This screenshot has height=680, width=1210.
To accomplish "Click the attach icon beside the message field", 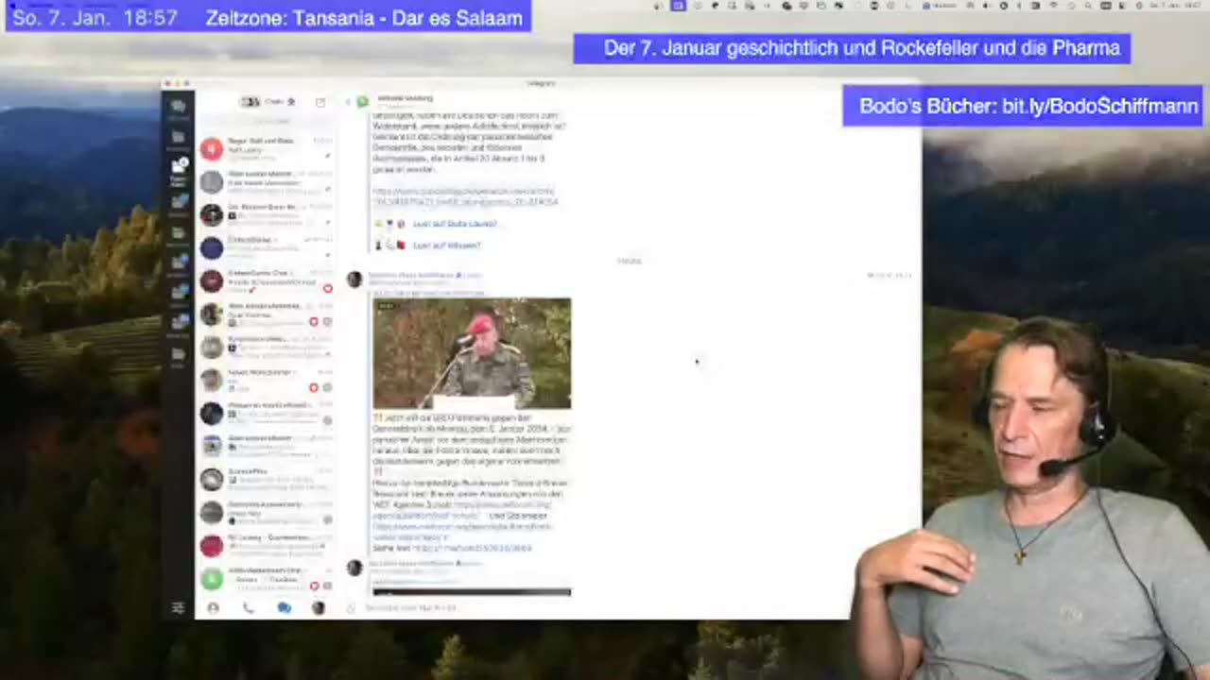I will 352,608.
